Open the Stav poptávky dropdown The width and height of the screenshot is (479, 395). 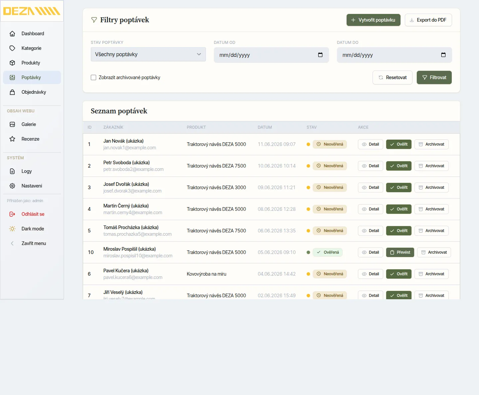coord(148,54)
